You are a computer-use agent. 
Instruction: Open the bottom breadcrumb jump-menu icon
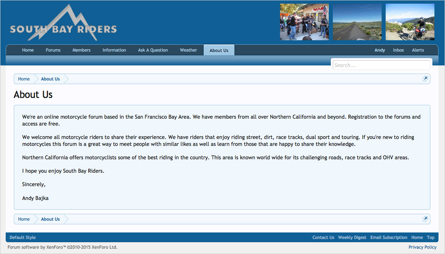click(x=425, y=219)
